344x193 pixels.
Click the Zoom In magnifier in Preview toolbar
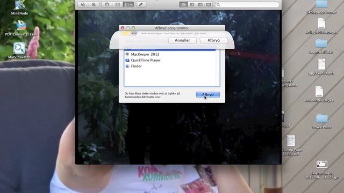94,4
